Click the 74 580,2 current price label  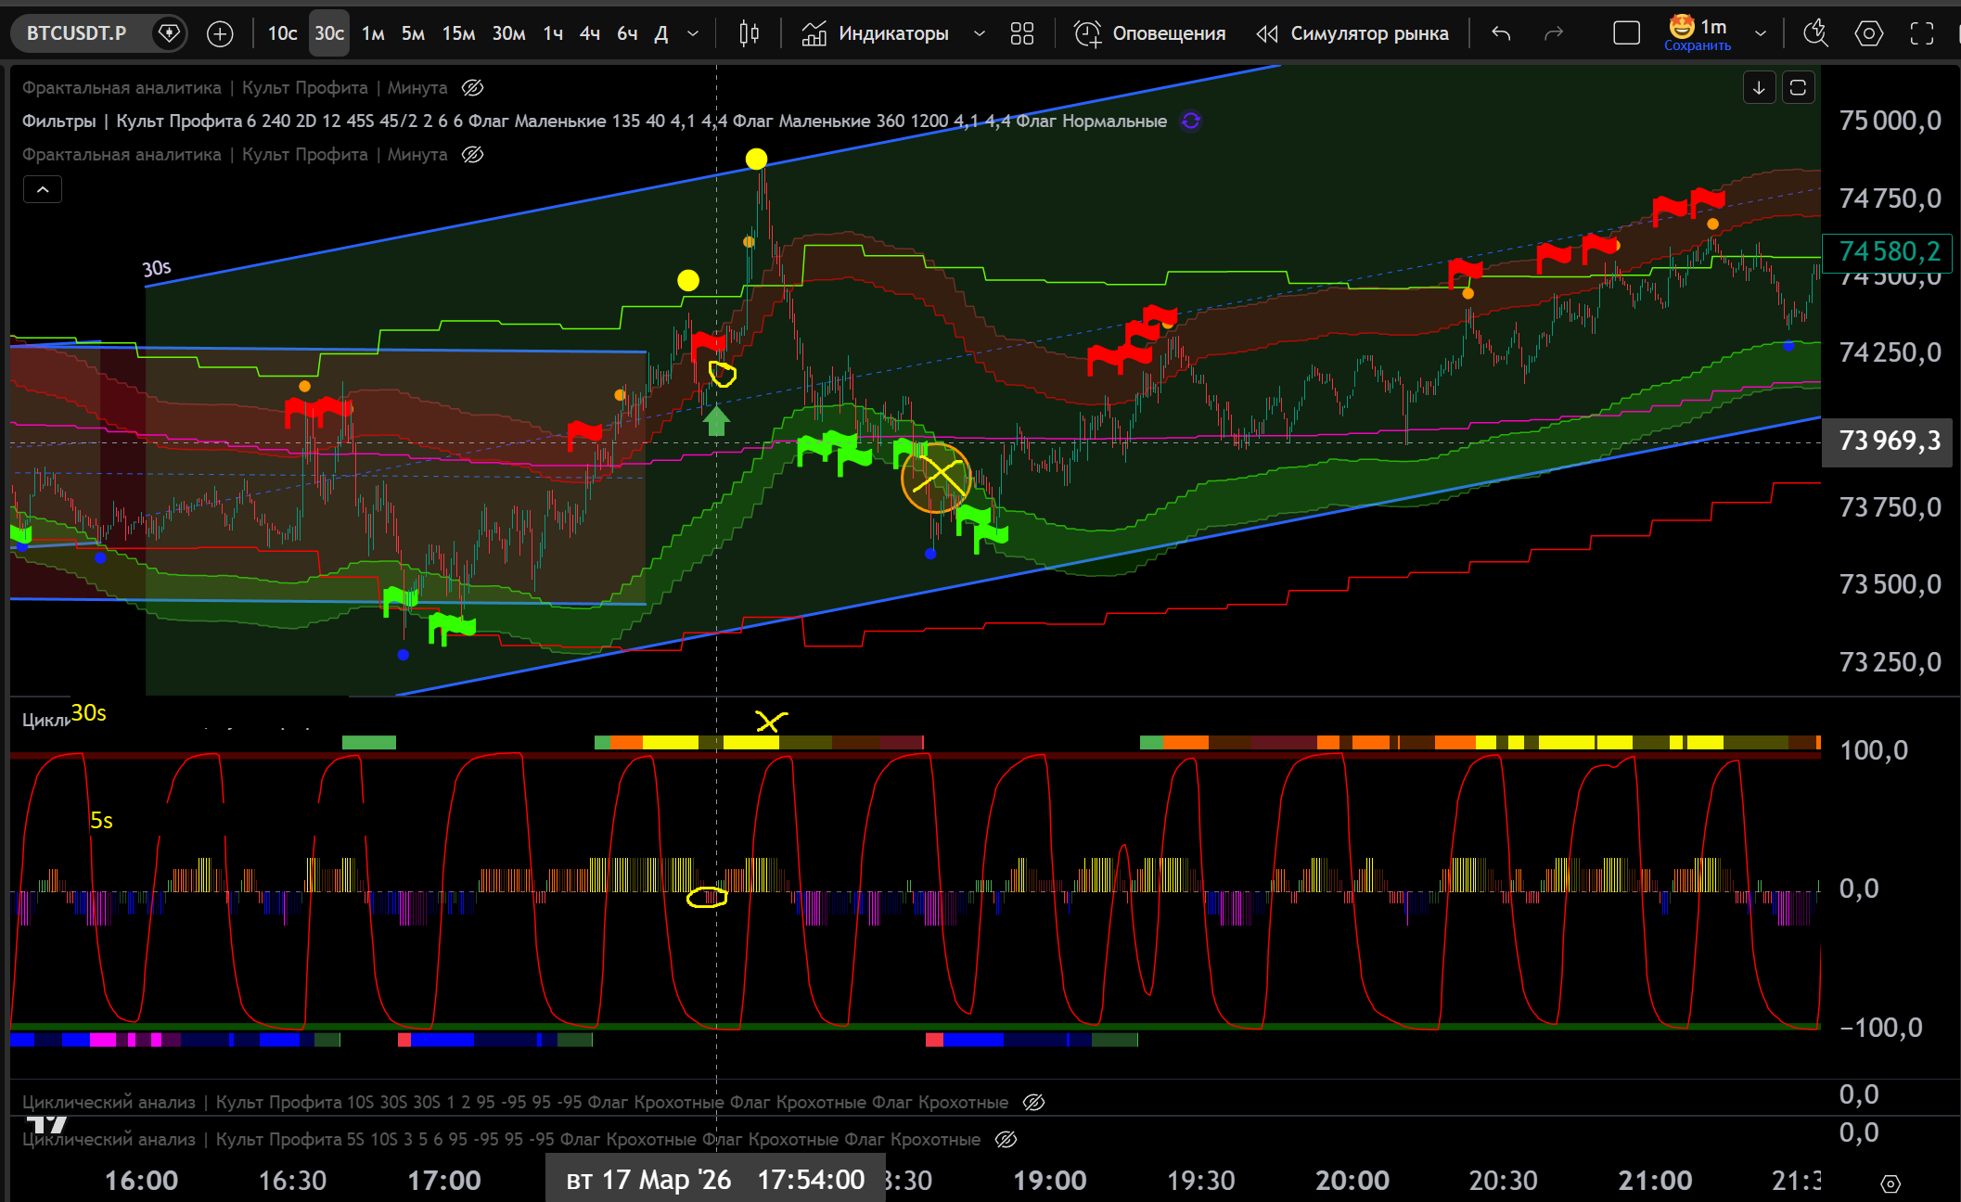(1889, 251)
